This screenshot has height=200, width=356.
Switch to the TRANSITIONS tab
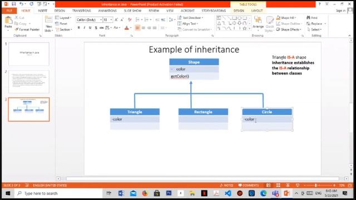coord(82,11)
